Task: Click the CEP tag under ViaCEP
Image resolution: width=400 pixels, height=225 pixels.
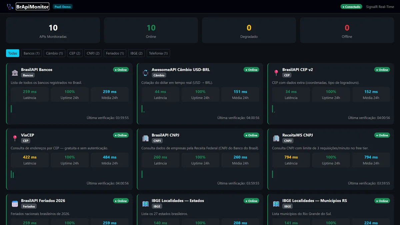Action: coord(26,141)
